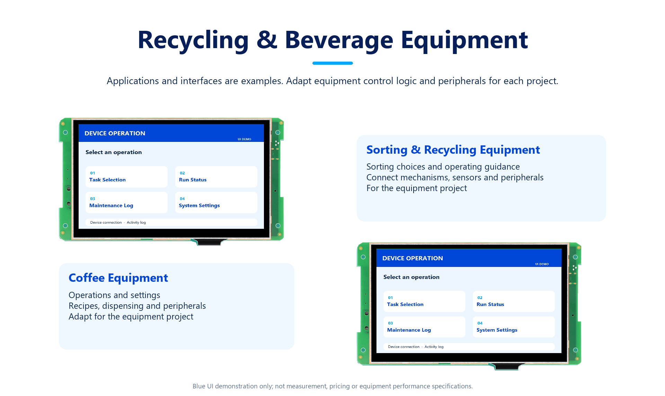
Task: Click Select an operation on the upper-left display
Action: [114, 152]
